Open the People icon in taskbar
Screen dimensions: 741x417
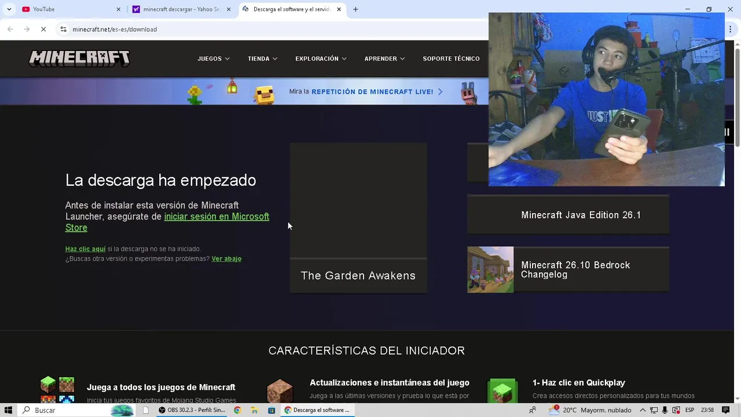[x=533, y=410]
